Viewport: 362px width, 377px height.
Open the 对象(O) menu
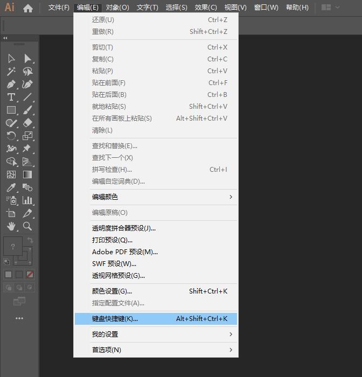(x=117, y=8)
